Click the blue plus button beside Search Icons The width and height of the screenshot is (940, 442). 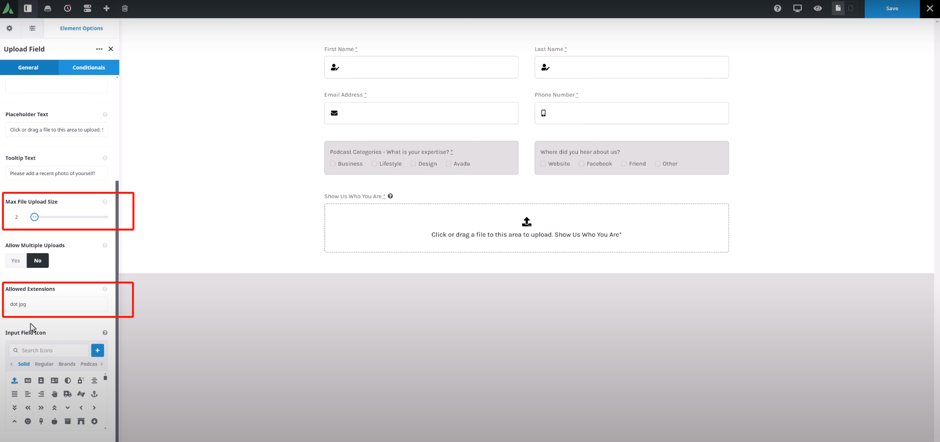[98, 350]
